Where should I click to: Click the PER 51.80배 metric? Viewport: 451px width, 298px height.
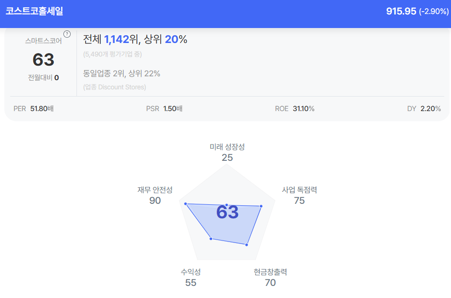tap(33, 109)
